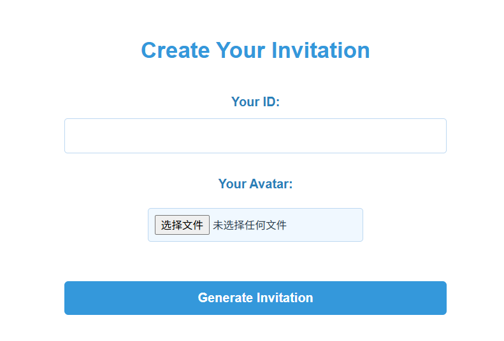This screenshot has width=504, height=341.
Task: Activate the avatar file upload control
Action: pos(182,225)
